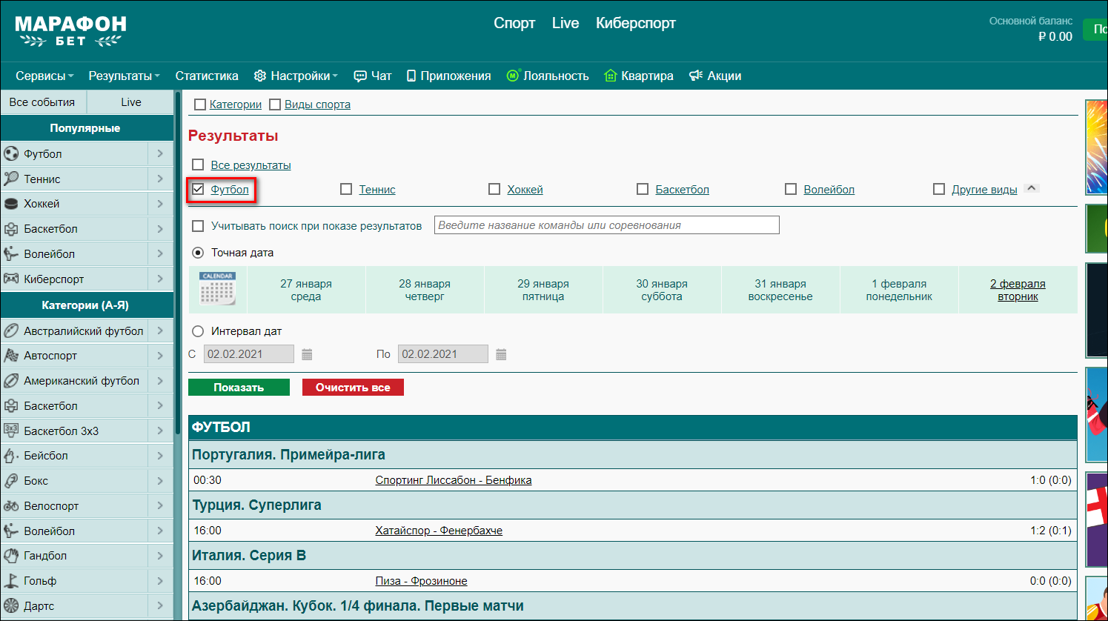1108x621 pixels.
Task: Check the Волейбол results checkbox
Action: [x=791, y=189]
